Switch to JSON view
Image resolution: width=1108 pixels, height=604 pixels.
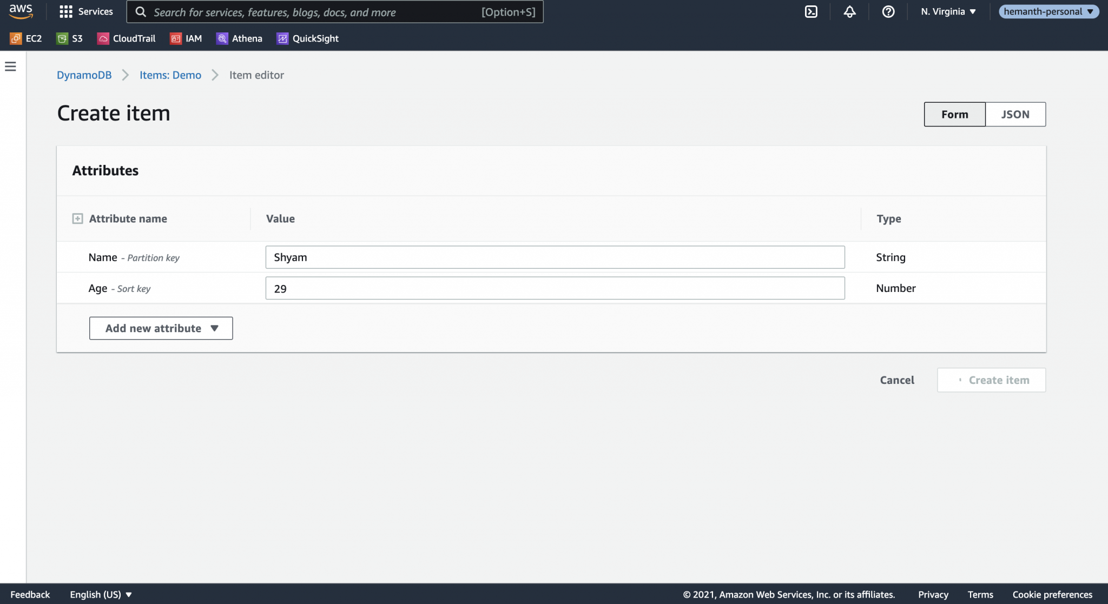(x=1014, y=114)
